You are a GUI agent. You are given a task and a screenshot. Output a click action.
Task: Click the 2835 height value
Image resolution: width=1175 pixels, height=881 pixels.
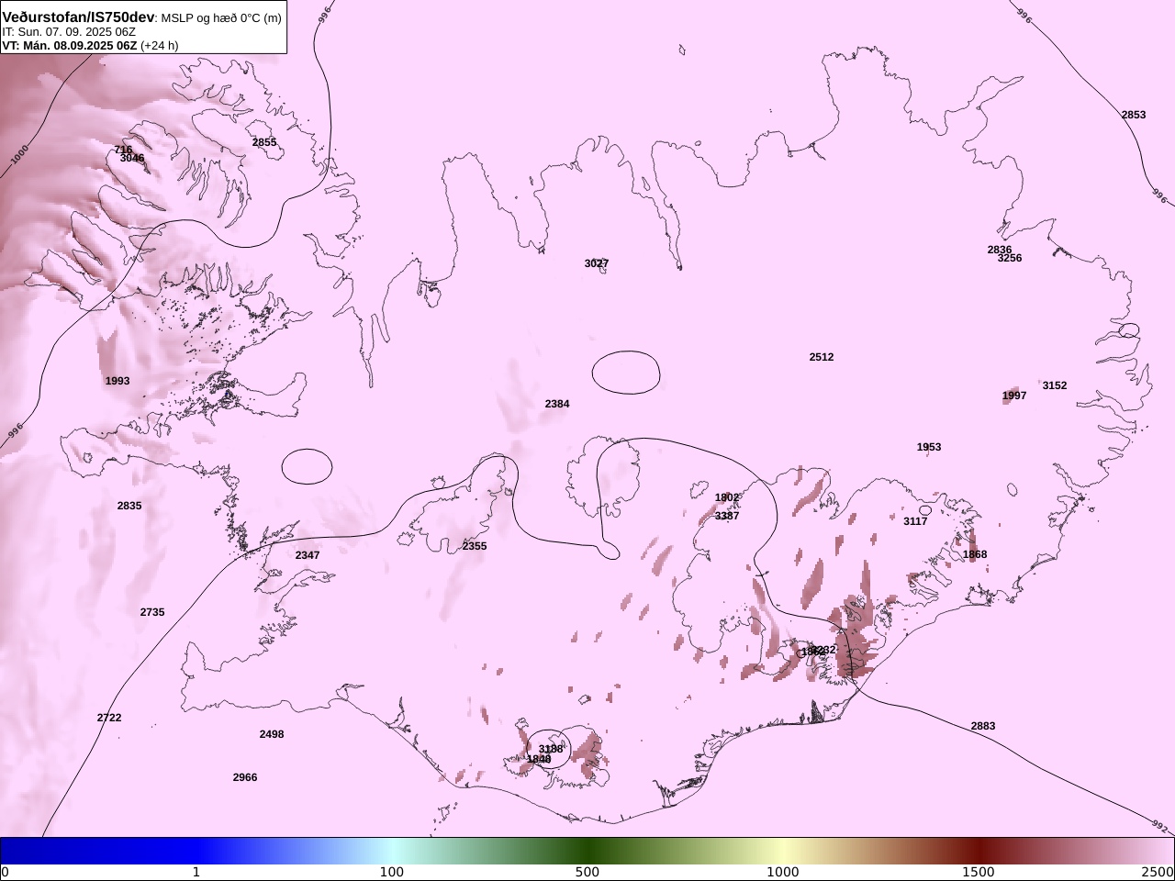click(129, 506)
